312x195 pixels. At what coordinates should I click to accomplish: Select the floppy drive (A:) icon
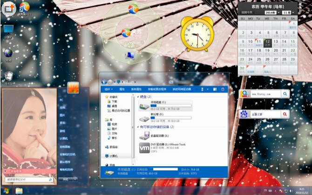(144, 136)
